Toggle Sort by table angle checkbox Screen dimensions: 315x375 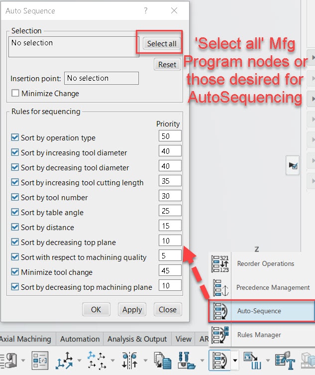(15, 212)
